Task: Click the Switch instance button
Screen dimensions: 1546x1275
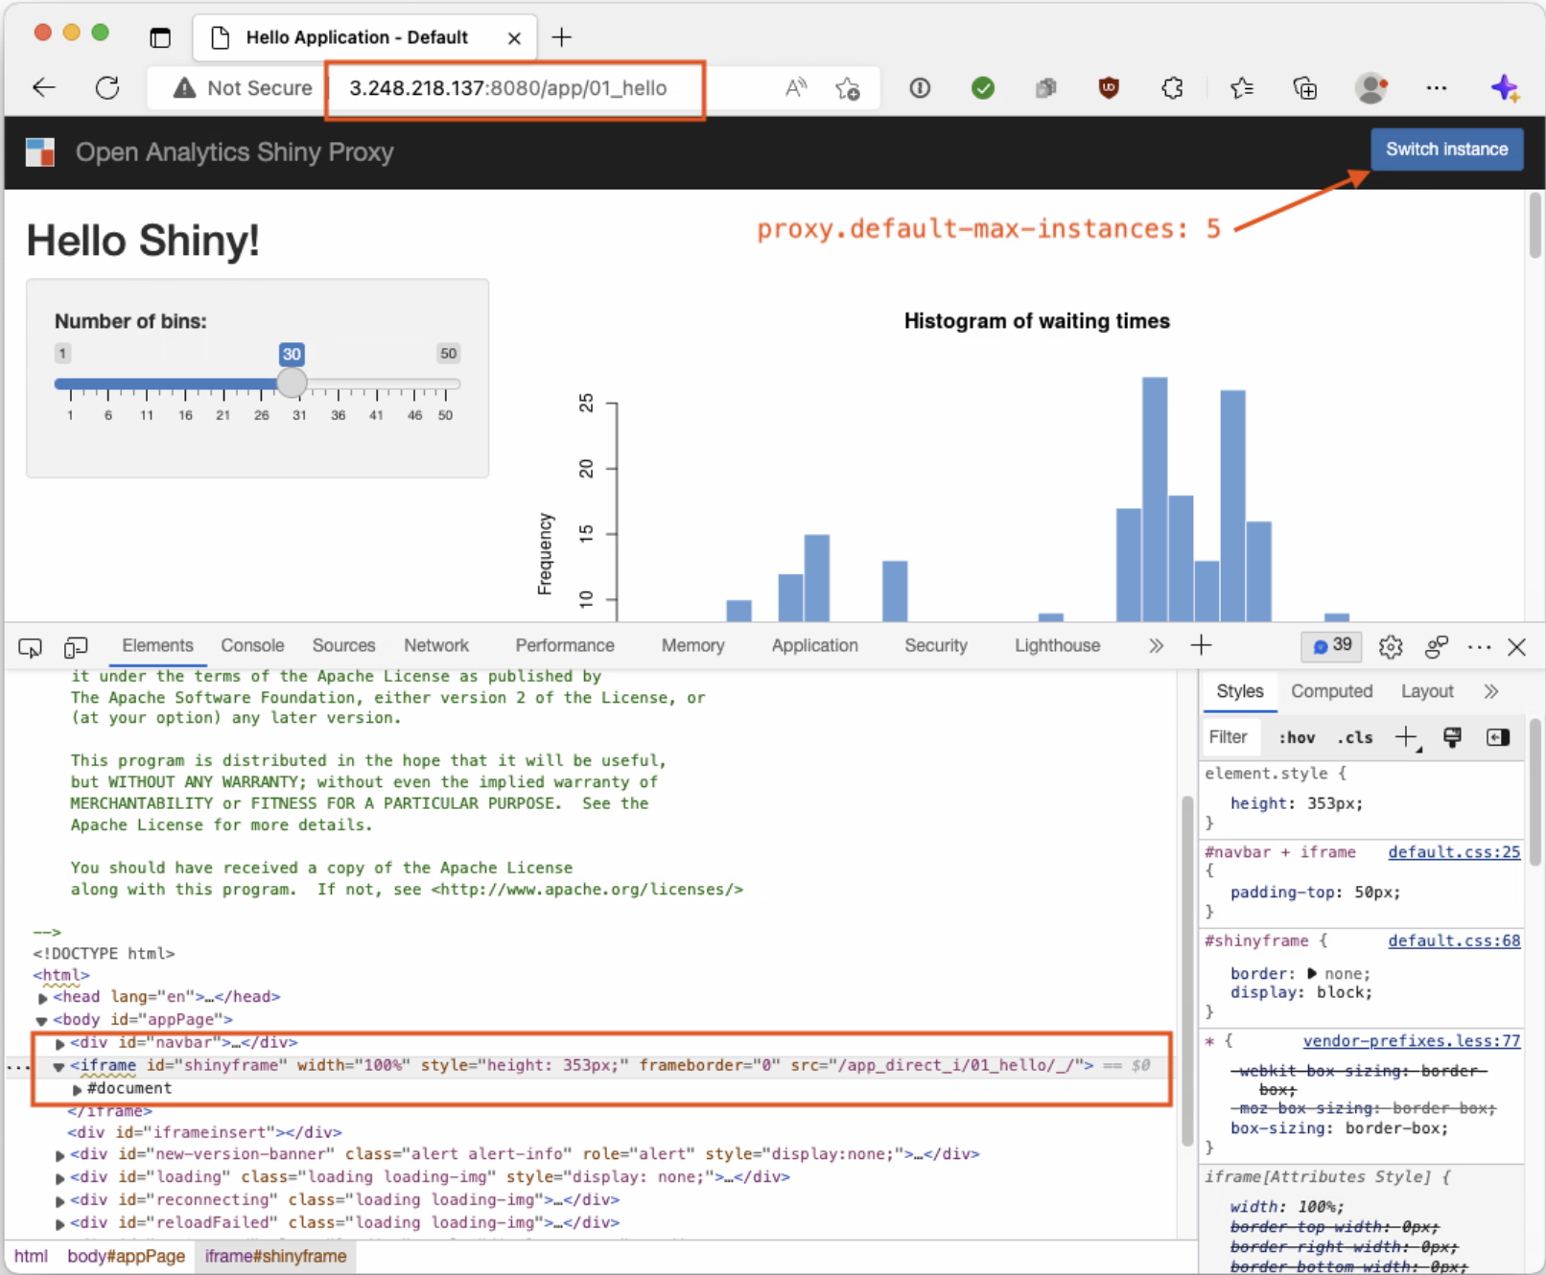Action: (1446, 149)
